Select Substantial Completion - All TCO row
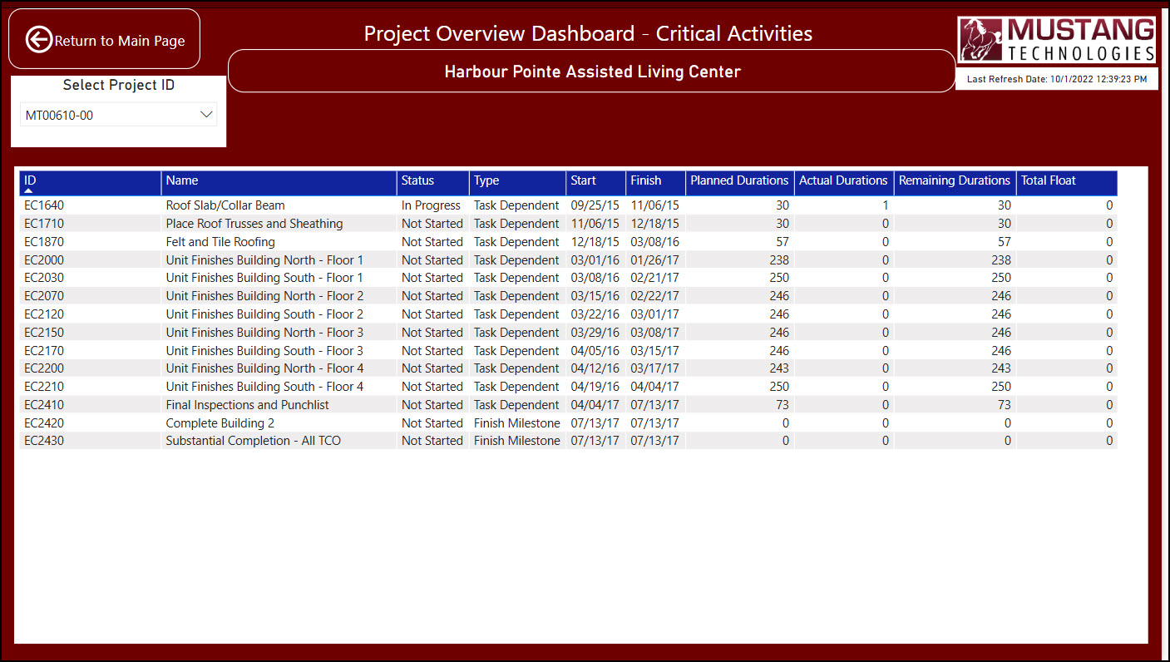 pyautogui.click(x=253, y=441)
